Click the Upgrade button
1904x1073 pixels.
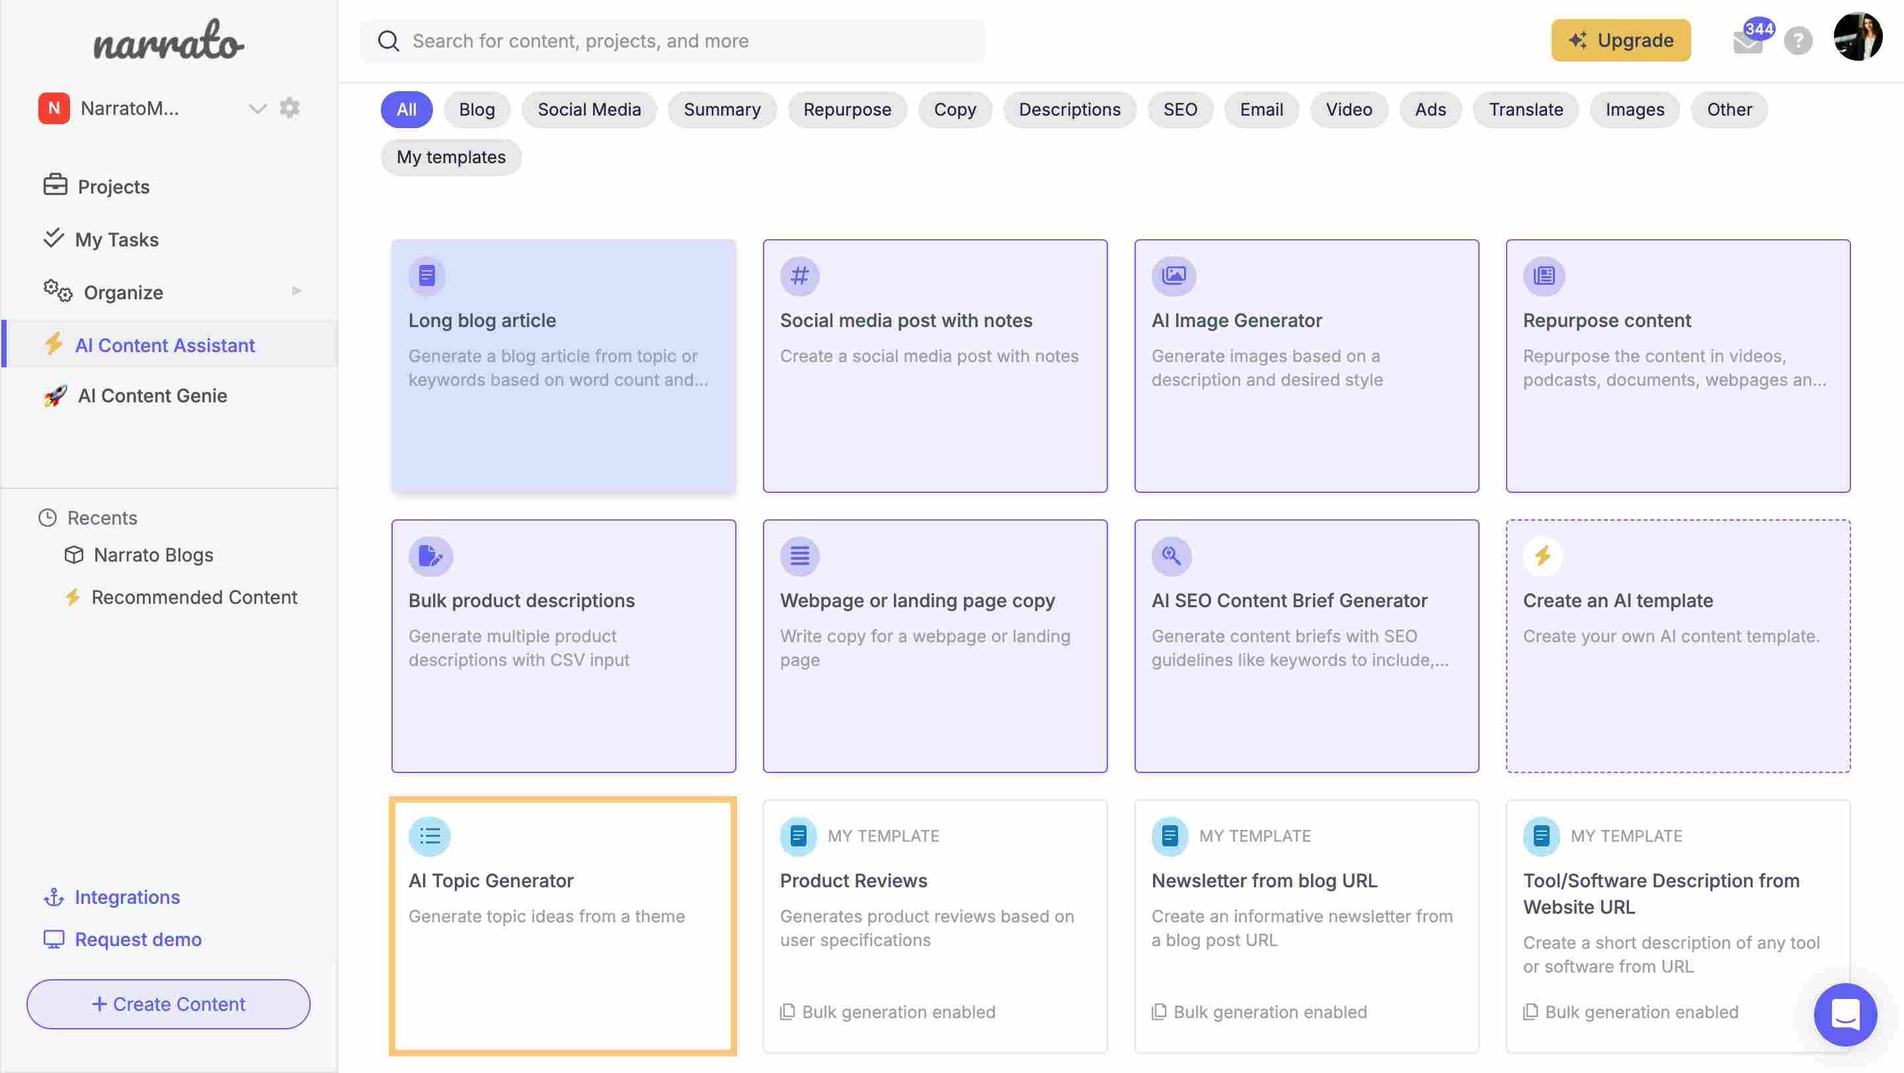point(1620,40)
